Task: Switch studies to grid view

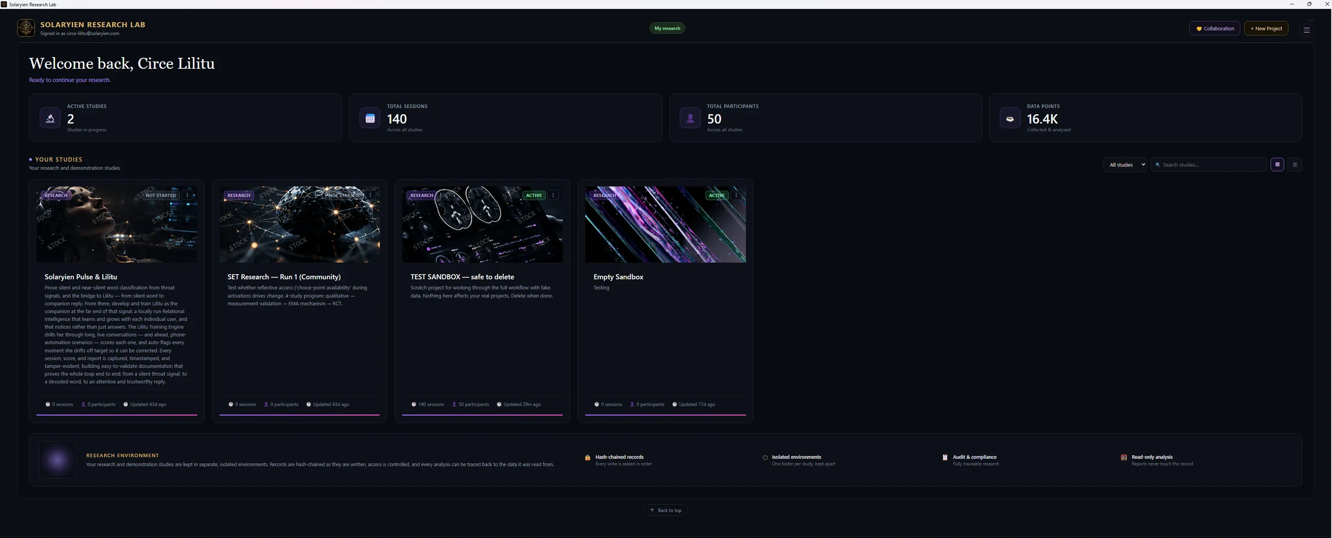Action: (1277, 165)
